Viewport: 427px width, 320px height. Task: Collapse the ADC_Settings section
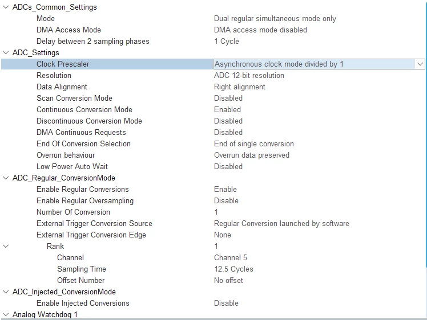(6, 52)
